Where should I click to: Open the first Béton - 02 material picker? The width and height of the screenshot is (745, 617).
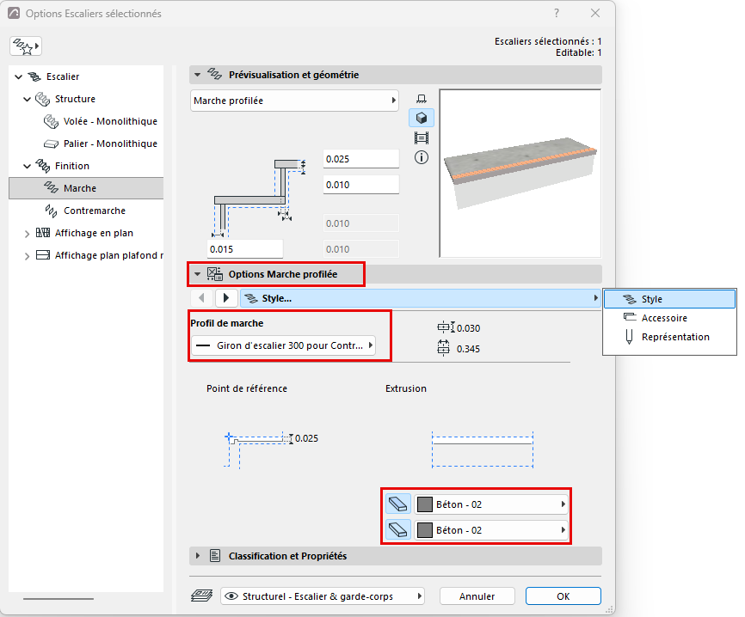click(491, 504)
